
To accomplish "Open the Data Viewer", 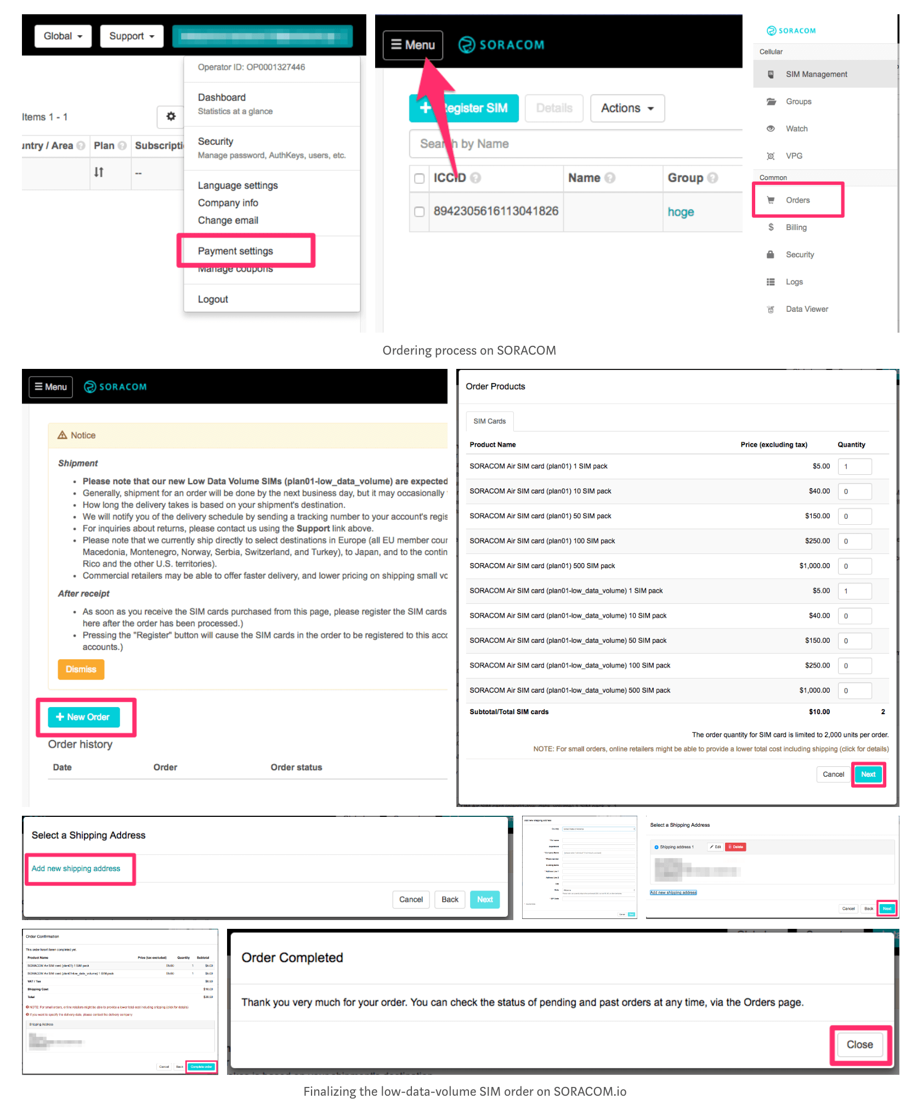I will (x=806, y=309).
